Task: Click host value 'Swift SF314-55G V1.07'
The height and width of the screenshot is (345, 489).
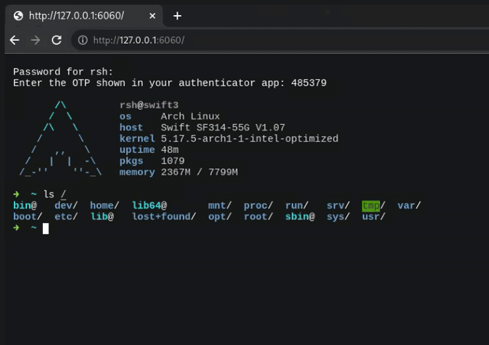Action: [223, 128]
